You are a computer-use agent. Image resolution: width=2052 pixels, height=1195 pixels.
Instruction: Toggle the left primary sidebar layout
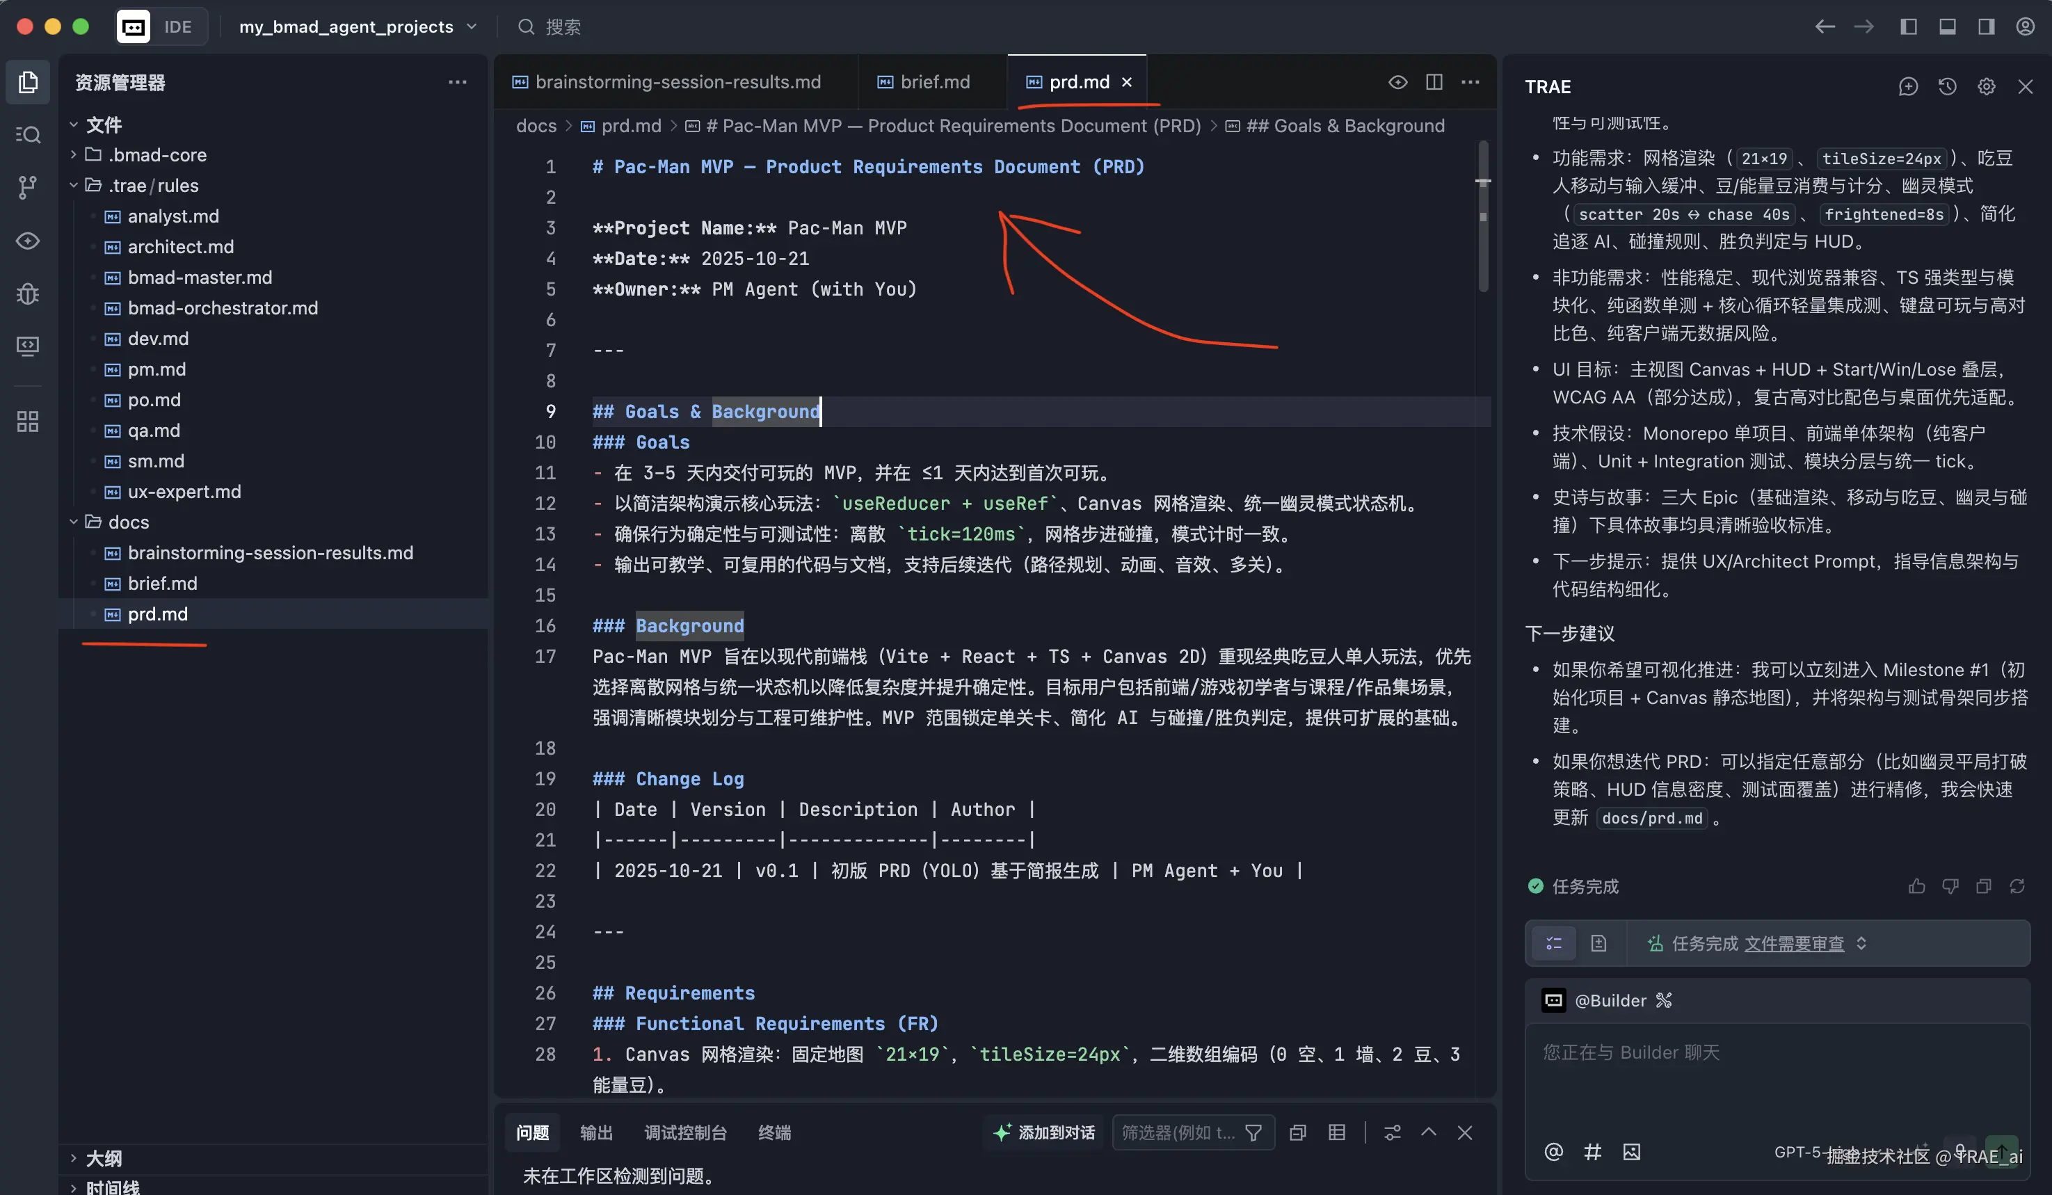point(1908,27)
